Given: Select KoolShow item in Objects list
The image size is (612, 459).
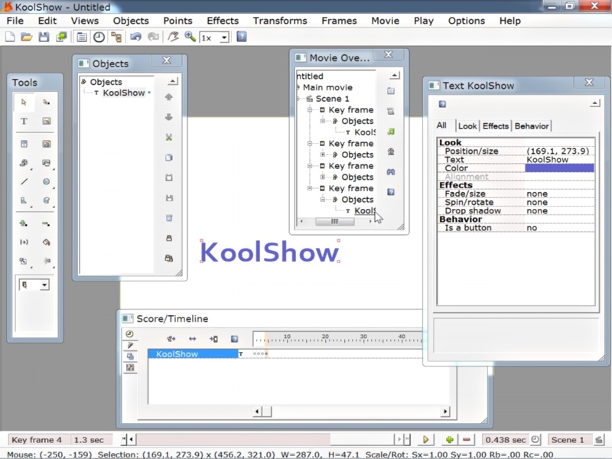Looking at the screenshot, I should click(124, 93).
